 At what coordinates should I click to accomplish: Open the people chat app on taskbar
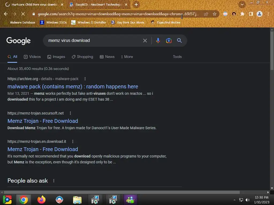coord(130,200)
